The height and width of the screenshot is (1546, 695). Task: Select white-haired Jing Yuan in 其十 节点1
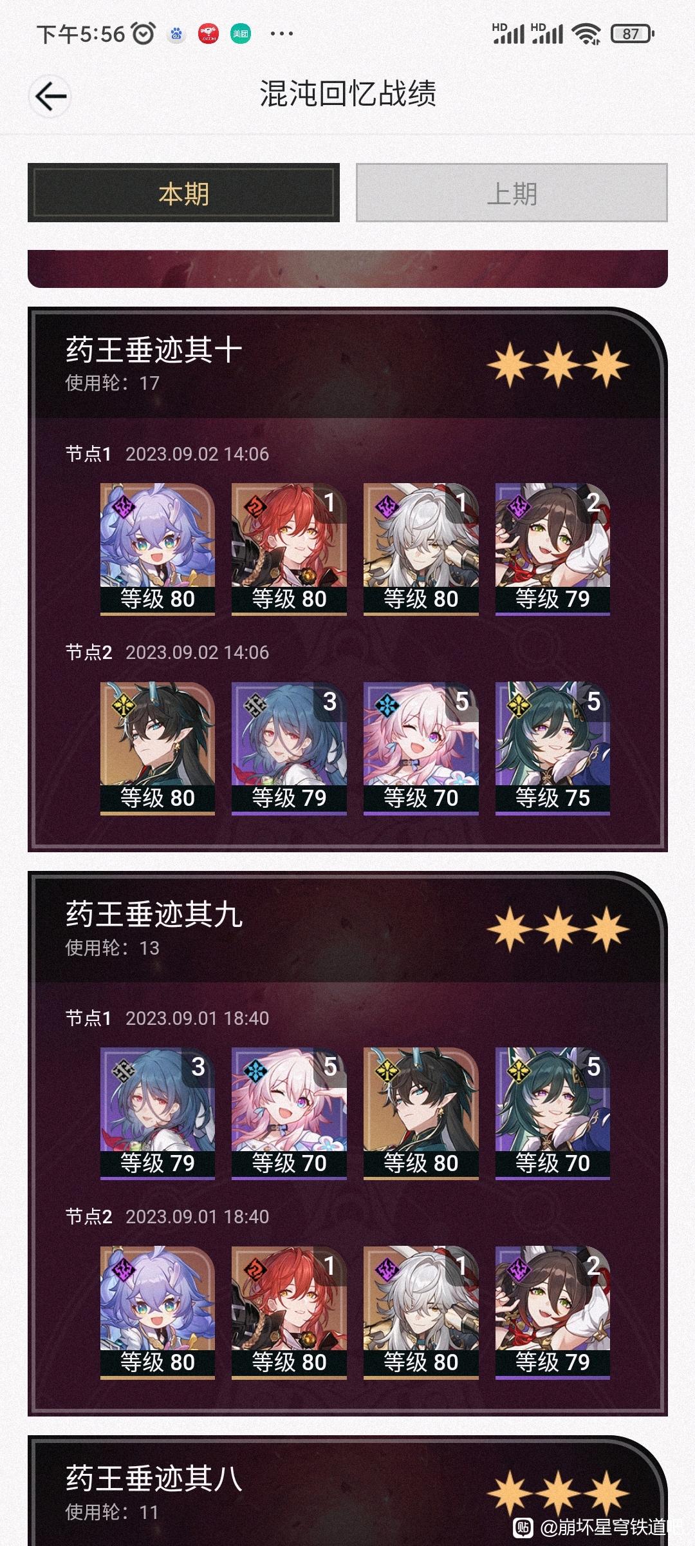click(x=421, y=549)
